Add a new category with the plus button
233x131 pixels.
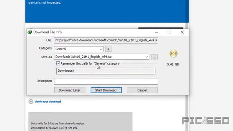pos(108,49)
